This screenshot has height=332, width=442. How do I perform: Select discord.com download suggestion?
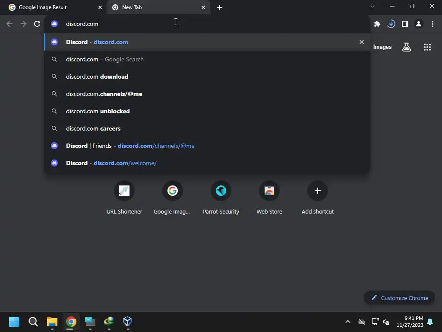pyautogui.click(x=207, y=77)
